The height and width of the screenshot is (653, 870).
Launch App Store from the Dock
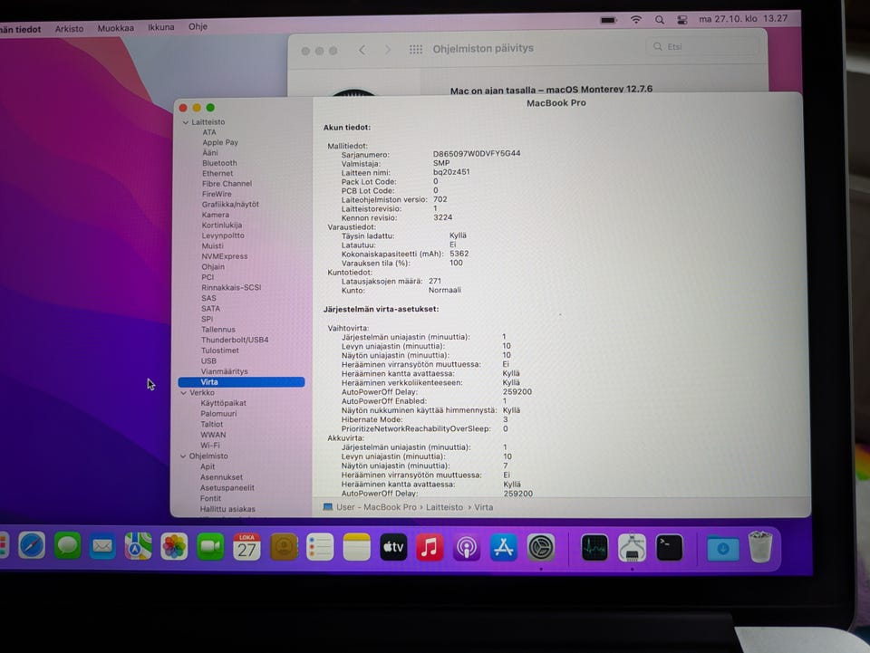point(503,548)
